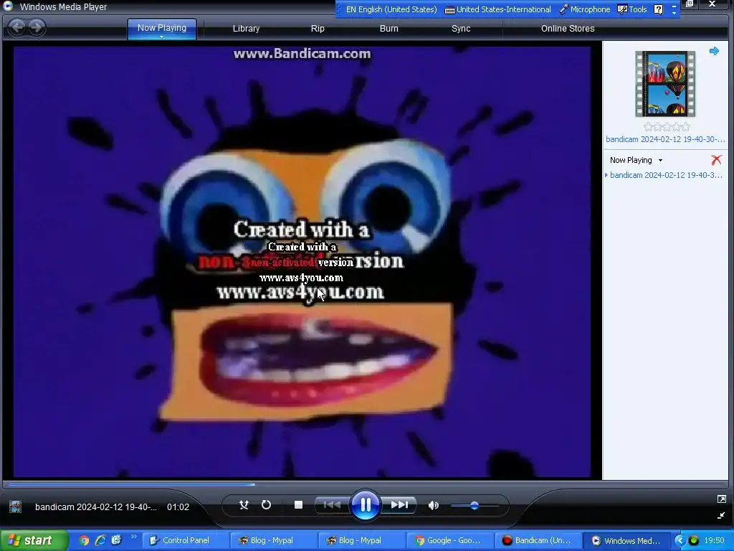Image resolution: width=734 pixels, height=551 pixels.
Task: Open the United States-International keyboard layout
Action: tap(497, 9)
